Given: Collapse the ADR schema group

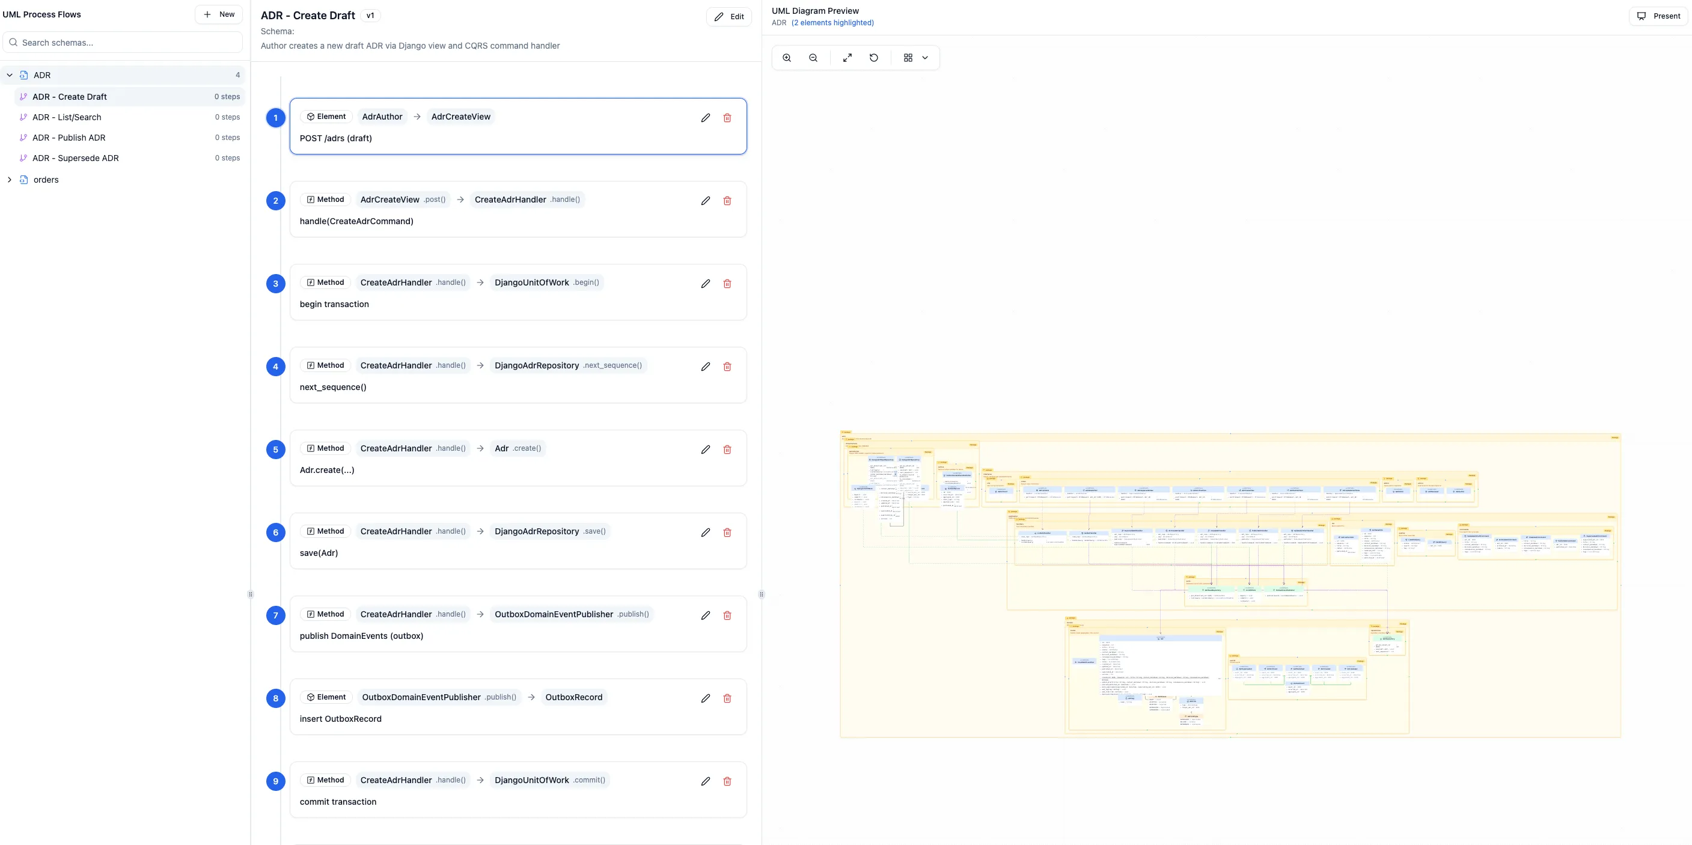Looking at the screenshot, I should pos(9,75).
